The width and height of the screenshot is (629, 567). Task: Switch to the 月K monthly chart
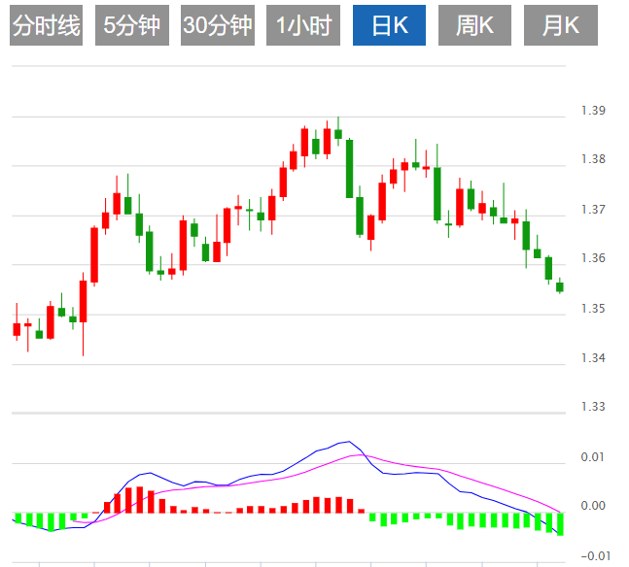click(x=561, y=25)
